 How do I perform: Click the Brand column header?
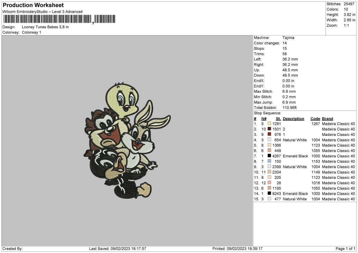328,119
